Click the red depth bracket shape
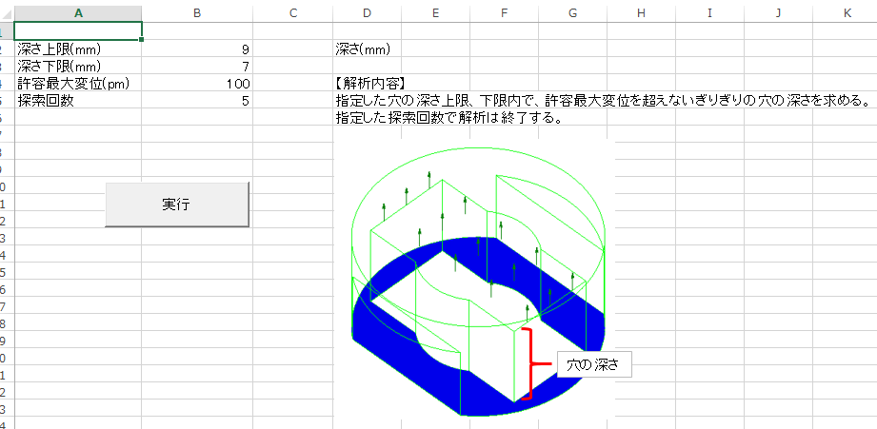This screenshot has height=429, width=877. 530,364
